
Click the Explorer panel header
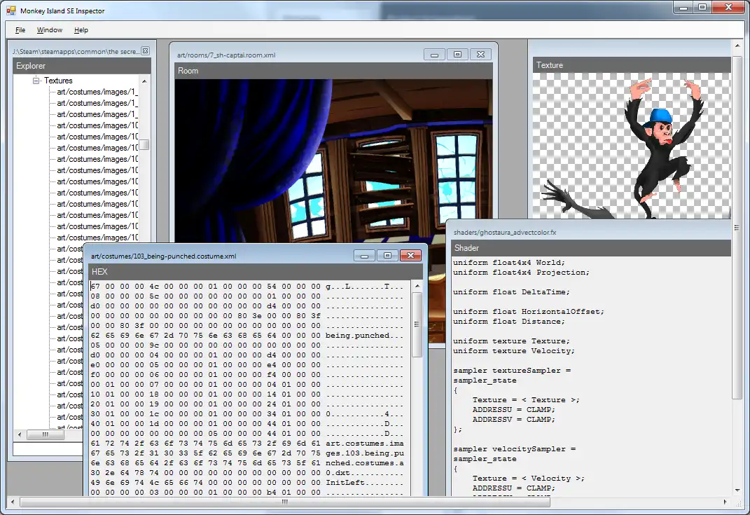[x=82, y=66]
